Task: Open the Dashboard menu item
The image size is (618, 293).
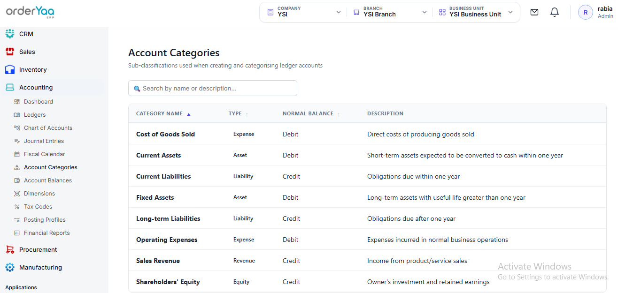Action: point(39,102)
